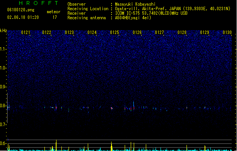The image size is (237, 151).
Task: Click the HROFFT title text
Action: (x=38, y=3)
